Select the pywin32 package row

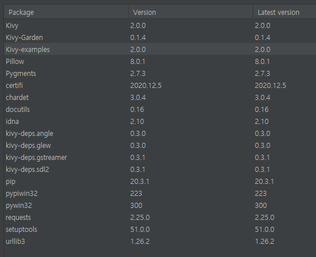click(160, 205)
